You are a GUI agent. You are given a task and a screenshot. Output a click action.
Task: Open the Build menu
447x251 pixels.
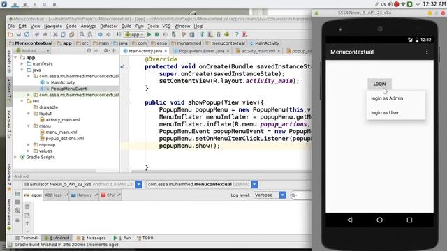point(126,26)
